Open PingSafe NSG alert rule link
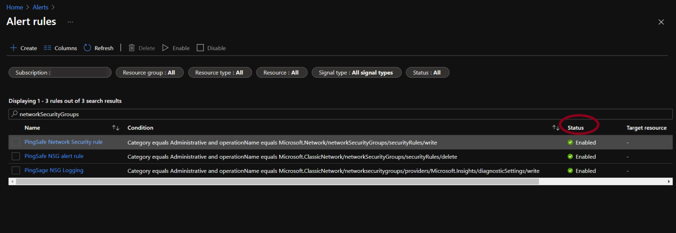The width and height of the screenshot is (676, 233). 54,156
